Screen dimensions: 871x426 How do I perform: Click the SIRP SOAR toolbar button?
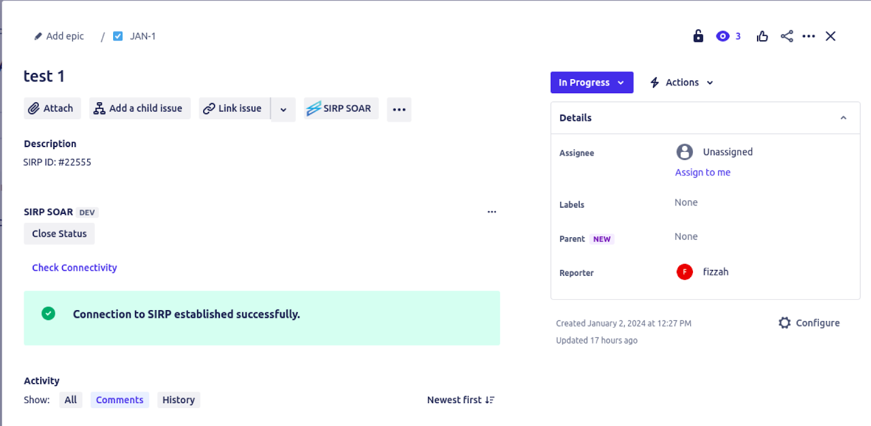(x=341, y=108)
